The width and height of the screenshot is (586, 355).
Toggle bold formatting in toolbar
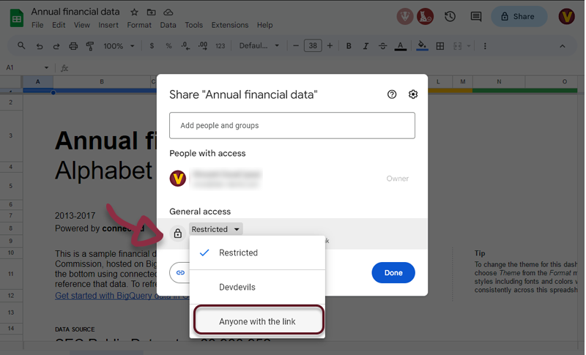(349, 46)
